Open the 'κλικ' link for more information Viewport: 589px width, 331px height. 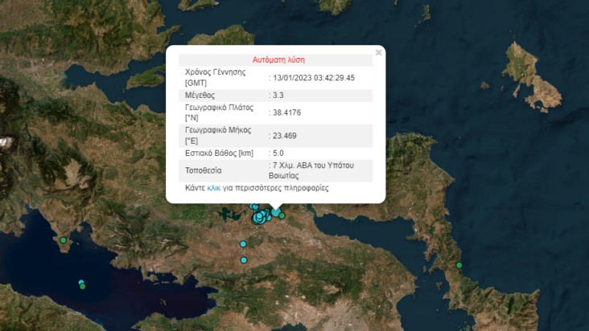pos(213,188)
